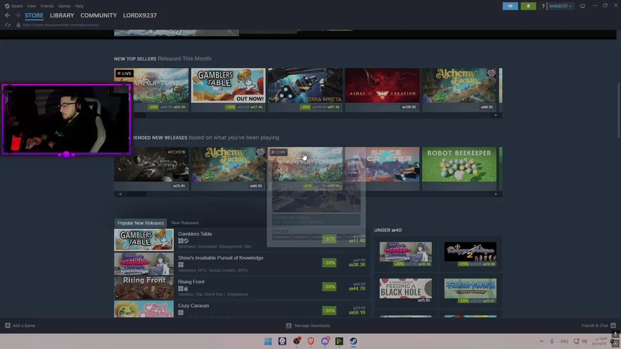The image size is (621, 349).
Task: Reload the store page
Action: pos(8,25)
